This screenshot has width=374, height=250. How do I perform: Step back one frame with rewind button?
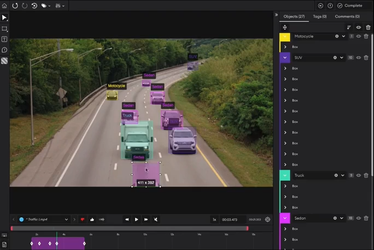pyautogui.click(x=127, y=219)
